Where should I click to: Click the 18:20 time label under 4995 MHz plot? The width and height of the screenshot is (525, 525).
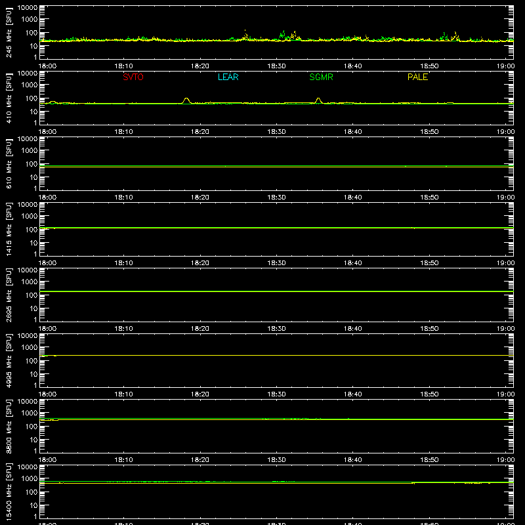[200, 394]
